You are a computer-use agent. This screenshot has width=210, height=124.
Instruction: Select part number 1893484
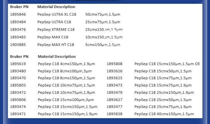[x=18, y=22]
